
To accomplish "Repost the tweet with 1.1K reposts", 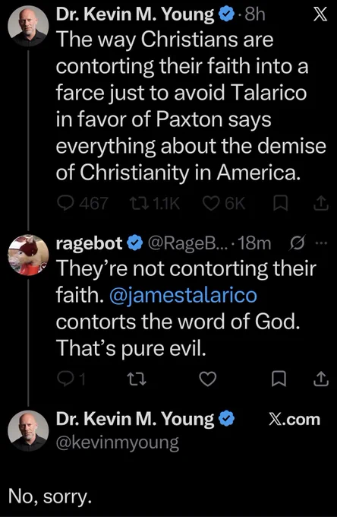I will 154,204.
